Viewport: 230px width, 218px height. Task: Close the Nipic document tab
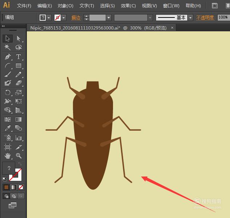[172, 27]
